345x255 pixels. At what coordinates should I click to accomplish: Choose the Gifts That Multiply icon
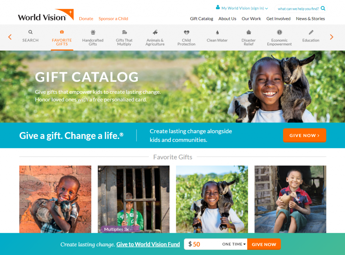(124, 32)
